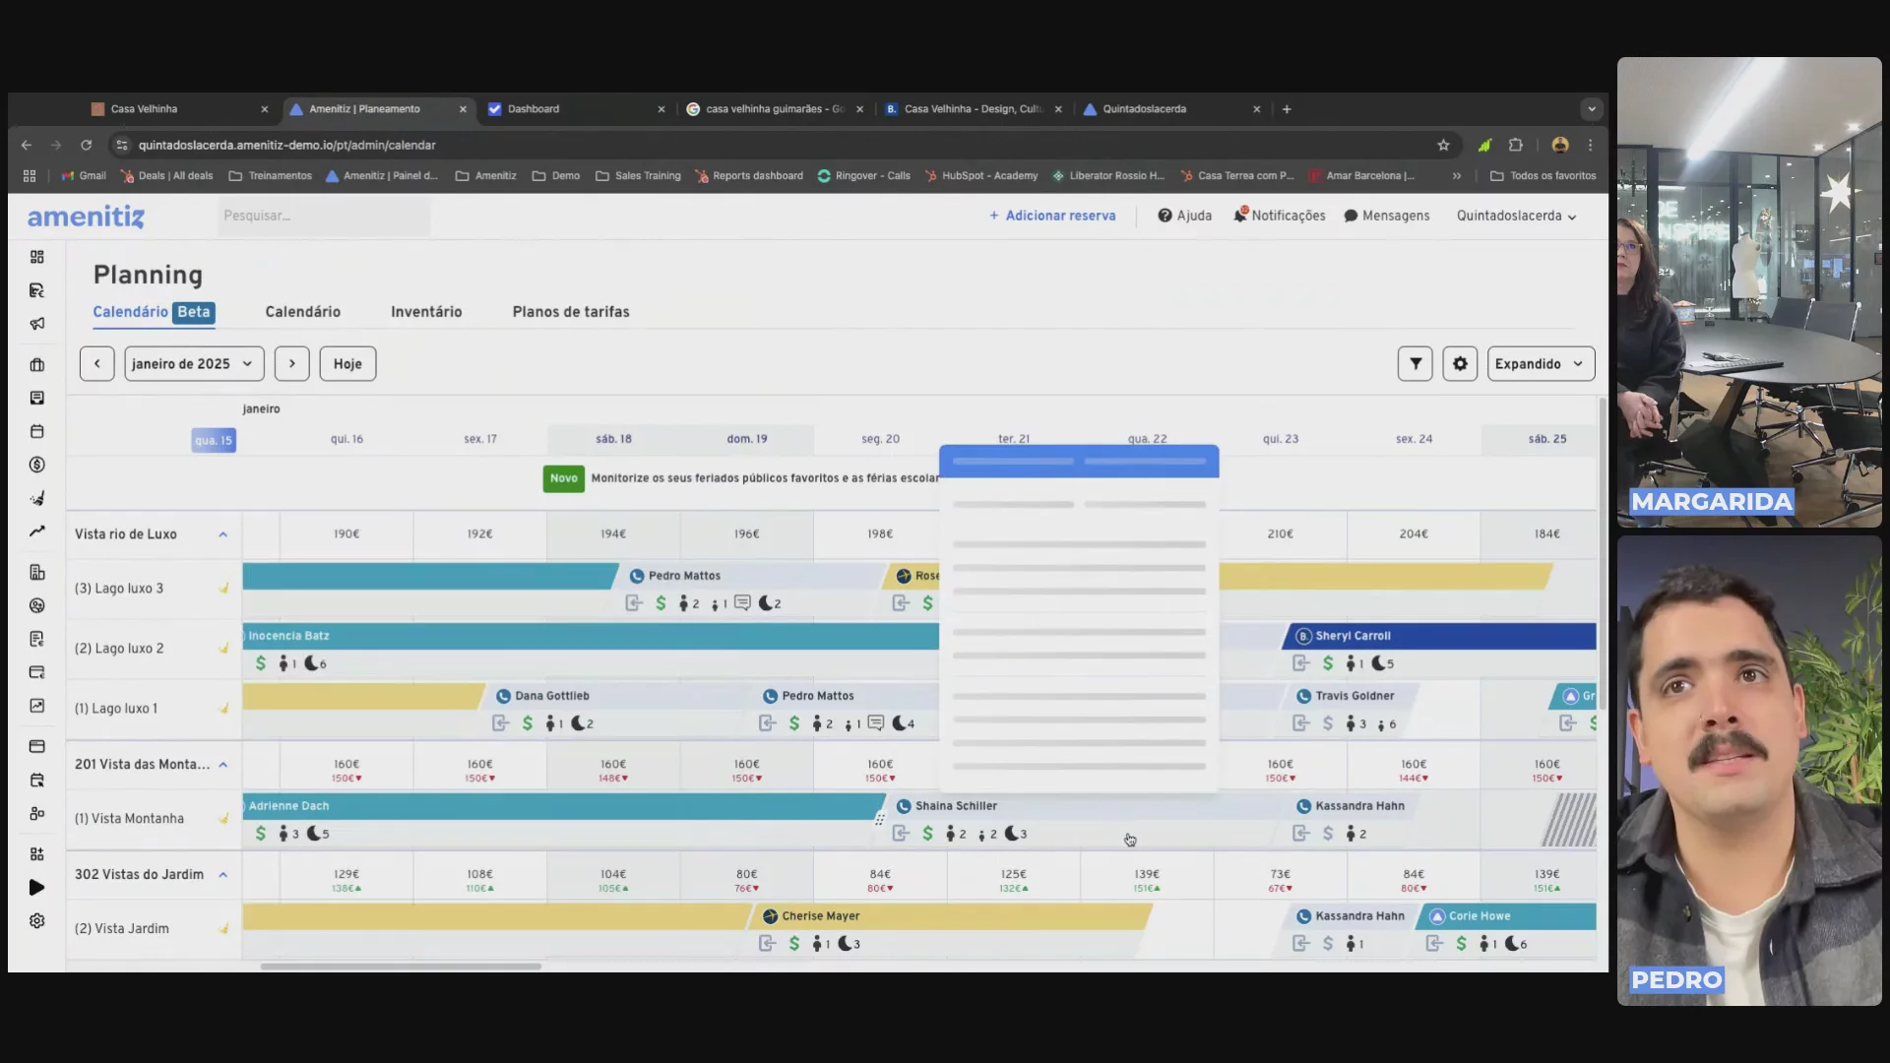This screenshot has width=1890, height=1063.
Task: Switch to the Dashboard browser tab
Action: coord(576,109)
